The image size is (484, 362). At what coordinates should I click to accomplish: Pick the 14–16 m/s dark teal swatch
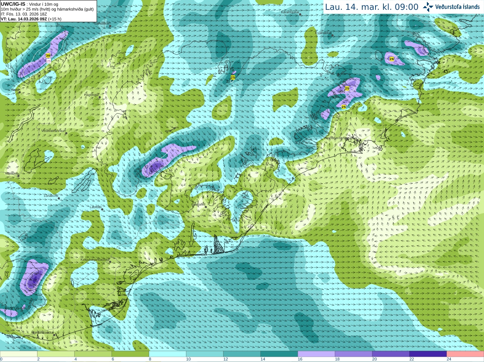click(x=279, y=354)
